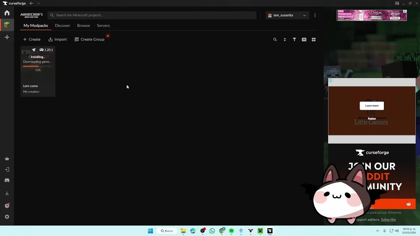Click Replay on the video ad
420x236 pixels.
point(372,119)
